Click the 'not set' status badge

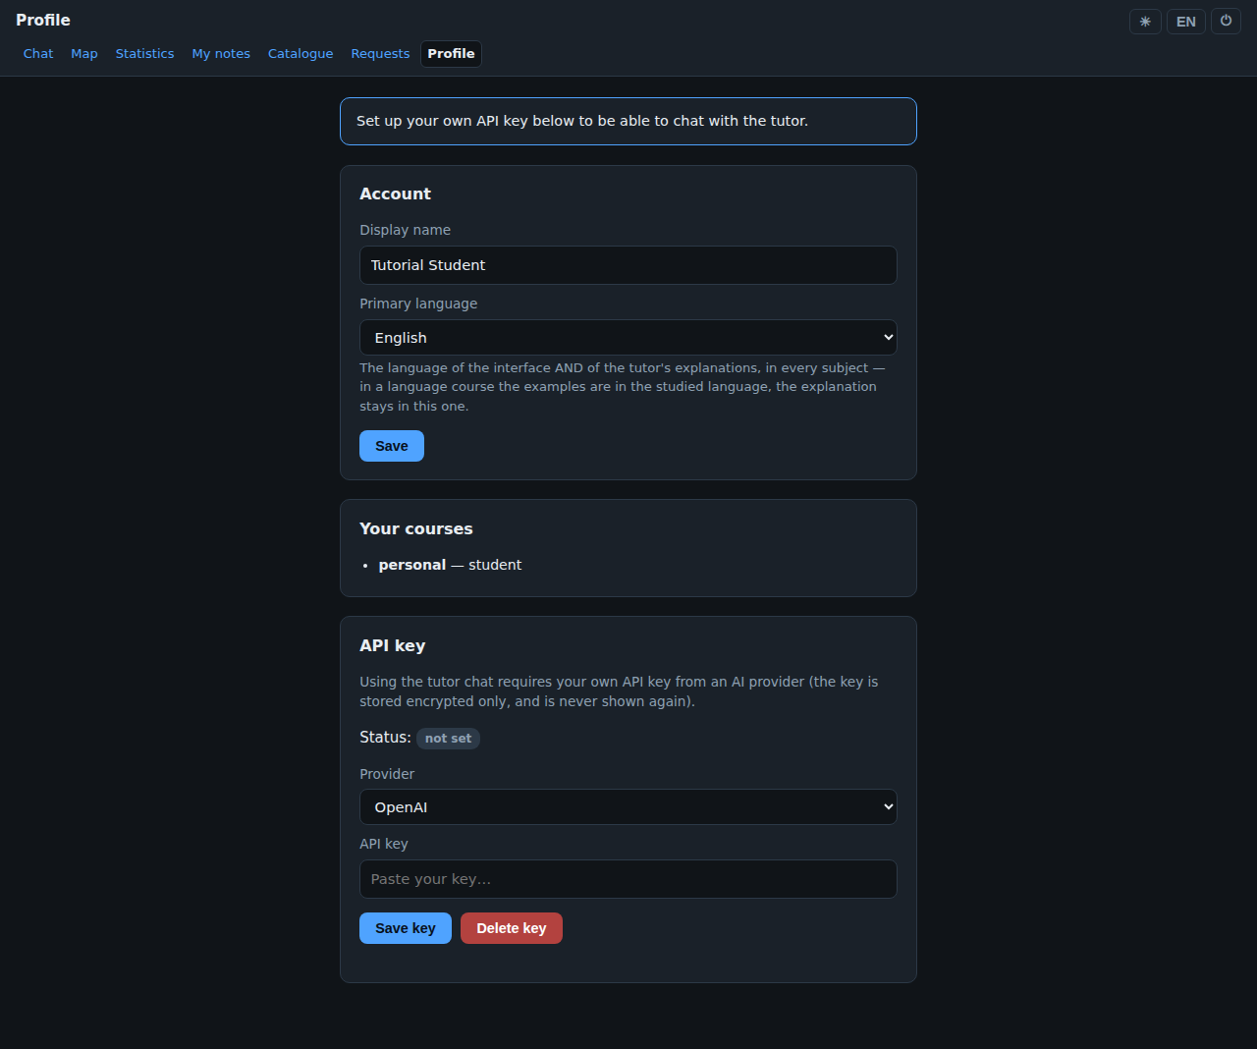click(x=448, y=739)
